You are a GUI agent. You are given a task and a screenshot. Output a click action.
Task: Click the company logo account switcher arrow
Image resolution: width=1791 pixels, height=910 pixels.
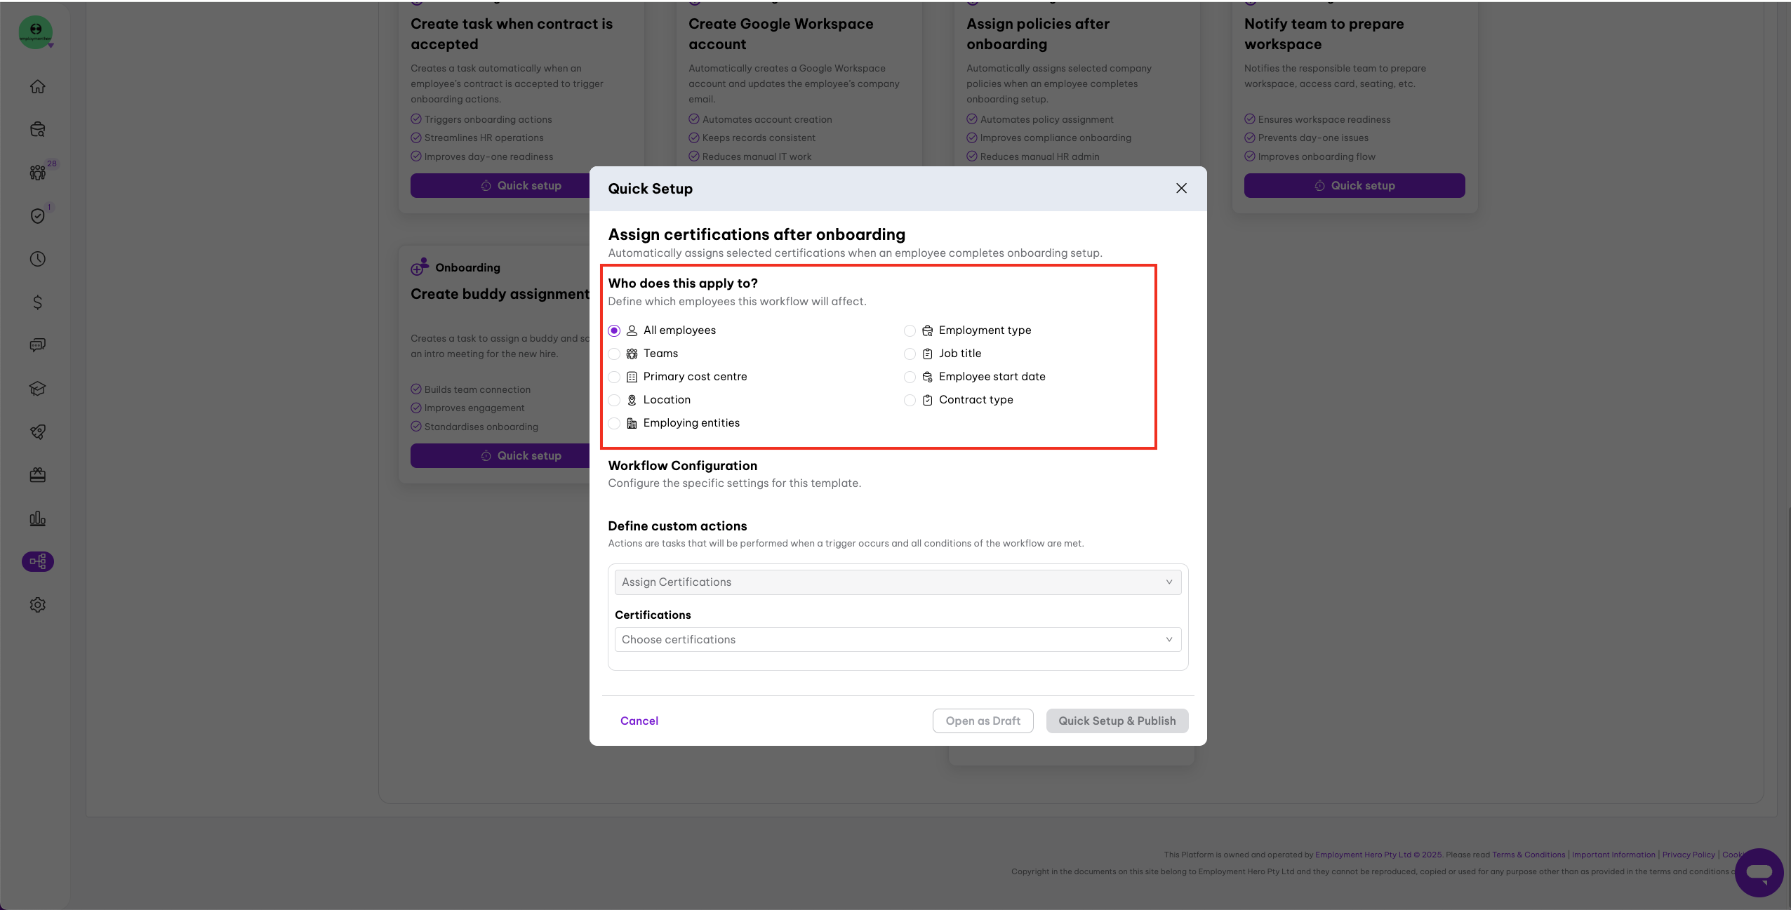[x=51, y=46]
